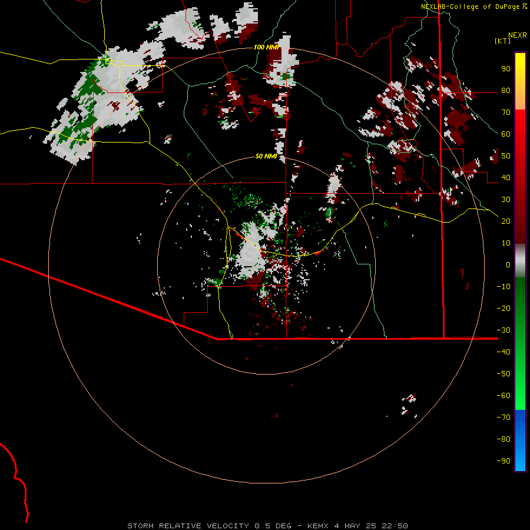Click the positive 70 scale label
Image resolution: width=530 pixels, height=530 pixels.
pyautogui.click(x=506, y=112)
